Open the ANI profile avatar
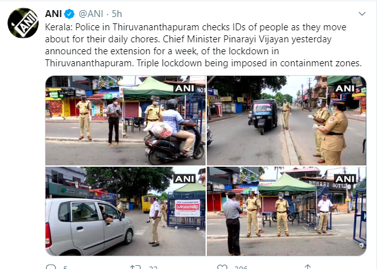 (x=23, y=23)
